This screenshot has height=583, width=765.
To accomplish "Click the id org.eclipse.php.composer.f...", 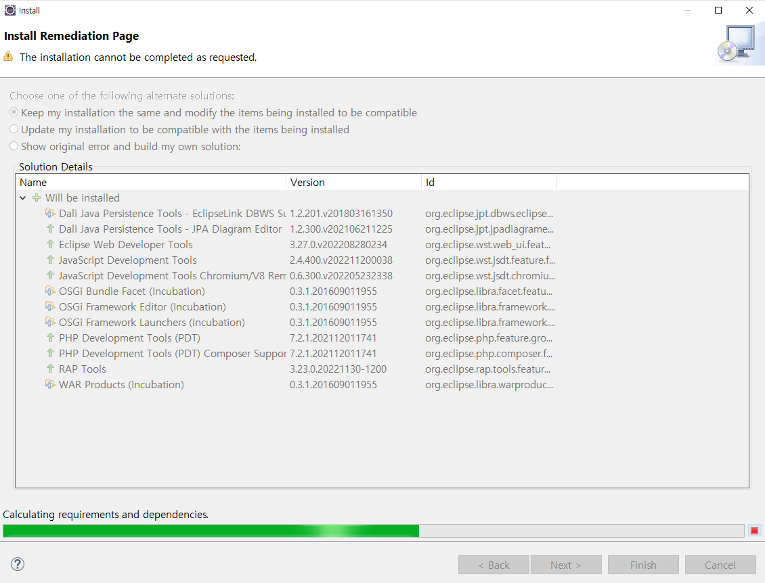I will click(488, 354).
